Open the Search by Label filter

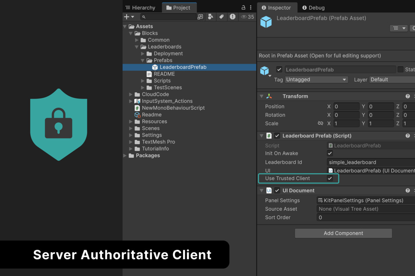click(221, 17)
